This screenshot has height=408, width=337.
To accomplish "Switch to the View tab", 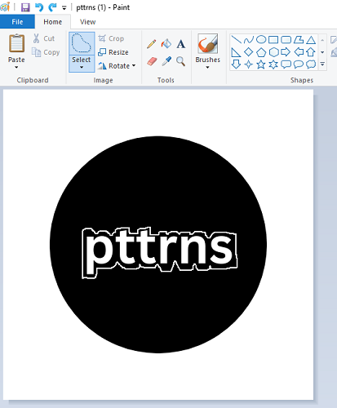I will 88,22.
